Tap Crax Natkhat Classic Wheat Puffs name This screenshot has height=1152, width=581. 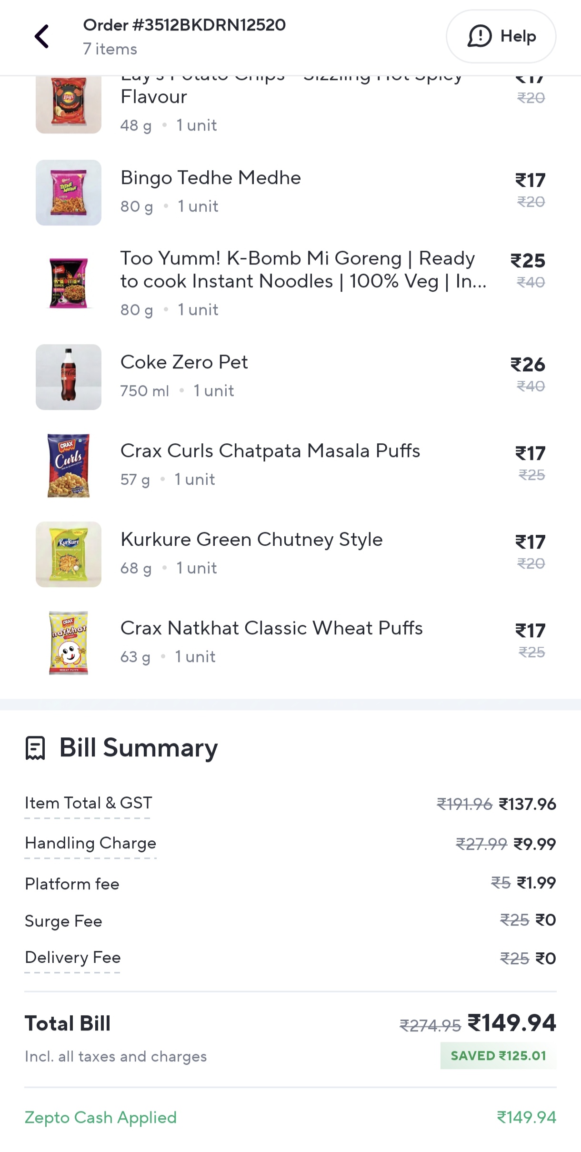click(271, 628)
